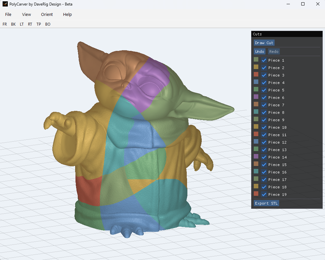The image size is (325, 260).
Task: Switch to RT right view
Action: pos(30,24)
